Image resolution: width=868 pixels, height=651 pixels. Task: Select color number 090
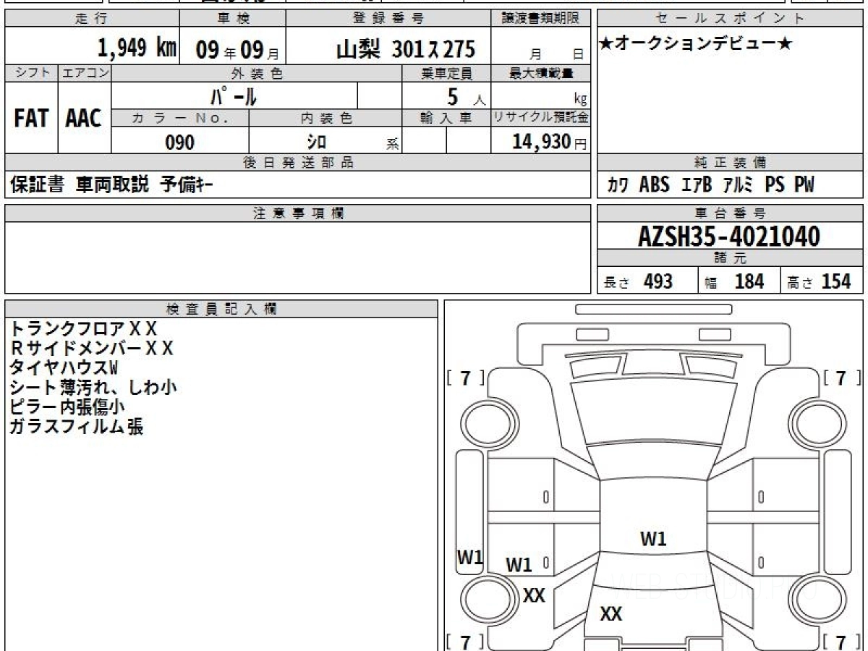tap(180, 142)
